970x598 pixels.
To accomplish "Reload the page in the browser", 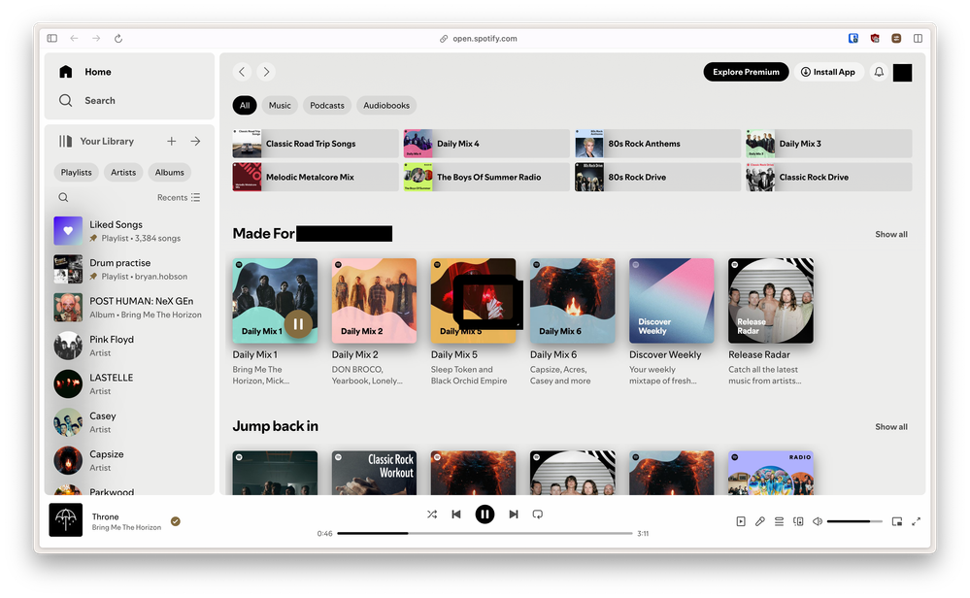I will [x=118, y=38].
